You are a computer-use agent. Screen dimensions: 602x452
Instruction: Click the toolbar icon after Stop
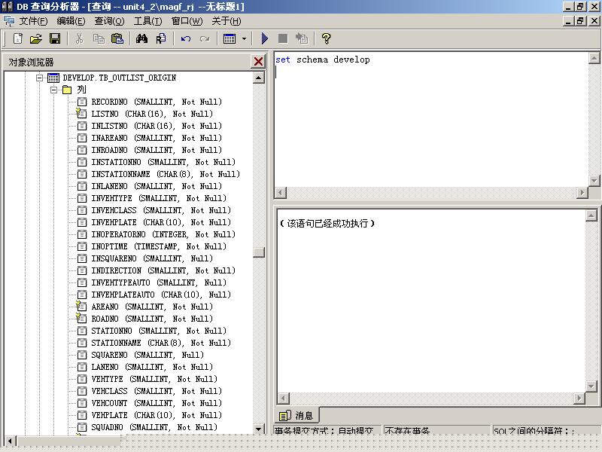pos(302,38)
